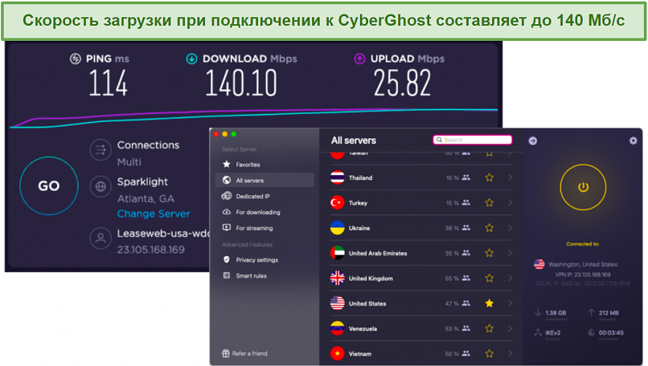
Task: Toggle favorite star for Venezuela
Action: coord(490,328)
